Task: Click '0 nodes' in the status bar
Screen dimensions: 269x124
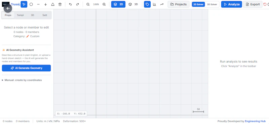Action: pos(7,121)
